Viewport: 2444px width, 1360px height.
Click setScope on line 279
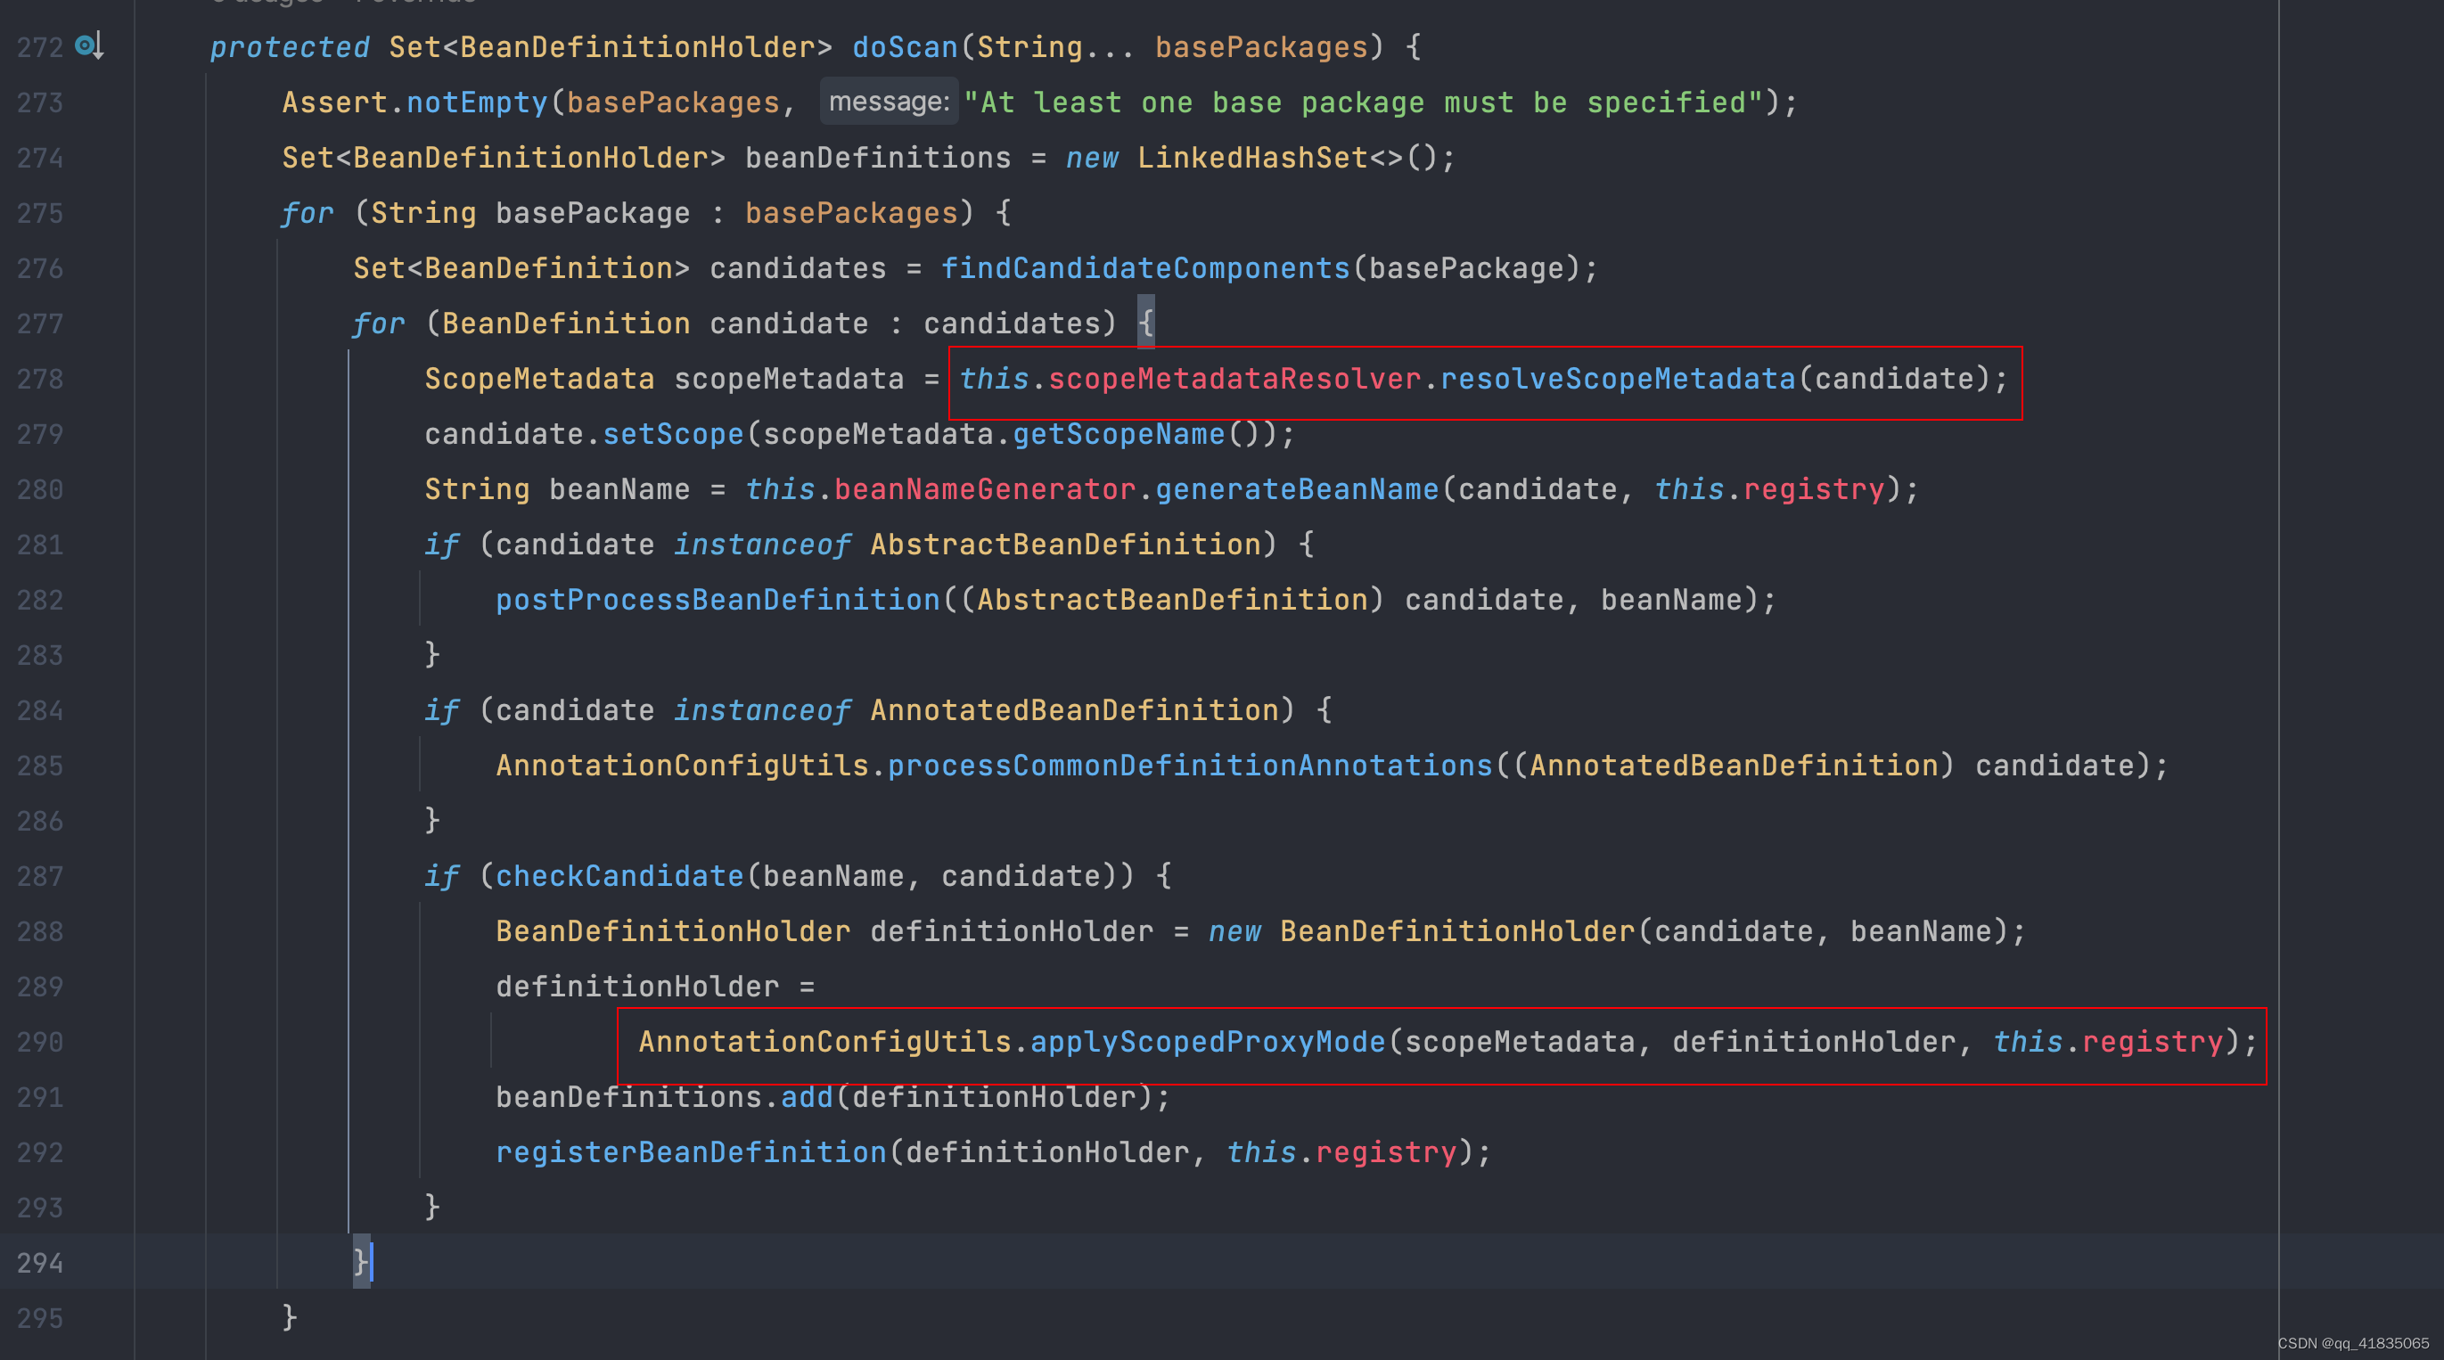(x=674, y=434)
